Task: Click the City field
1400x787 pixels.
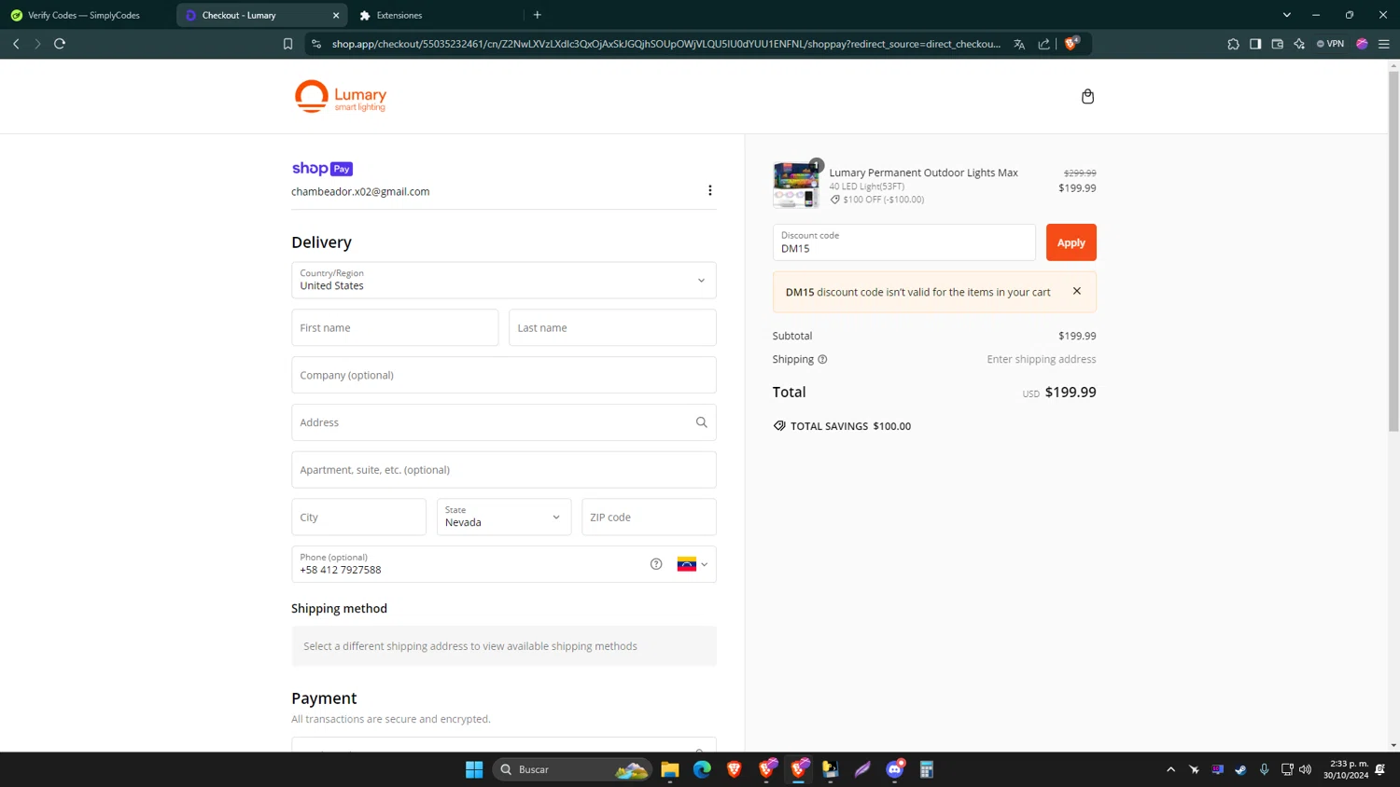Action: pos(358,517)
